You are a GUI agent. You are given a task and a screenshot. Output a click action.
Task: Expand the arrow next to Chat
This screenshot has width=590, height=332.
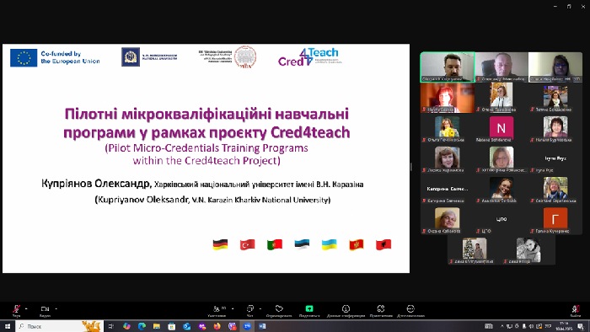click(x=260, y=308)
